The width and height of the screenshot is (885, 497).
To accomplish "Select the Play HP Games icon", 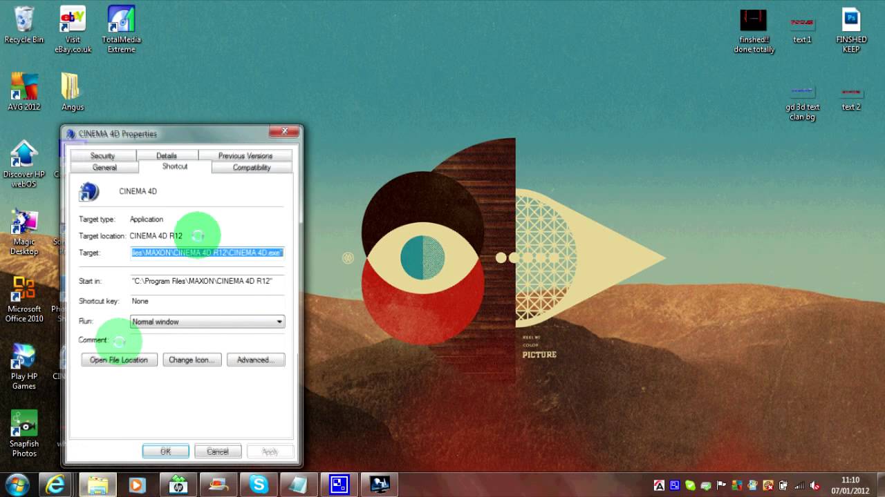I will pyautogui.click(x=24, y=367).
